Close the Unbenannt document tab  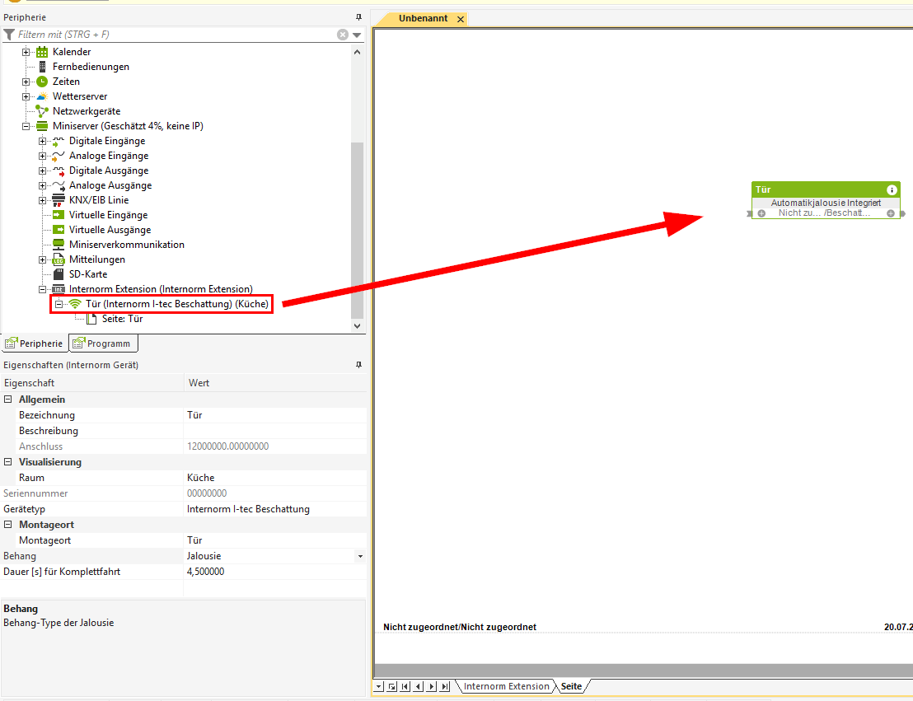pyautogui.click(x=461, y=19)
